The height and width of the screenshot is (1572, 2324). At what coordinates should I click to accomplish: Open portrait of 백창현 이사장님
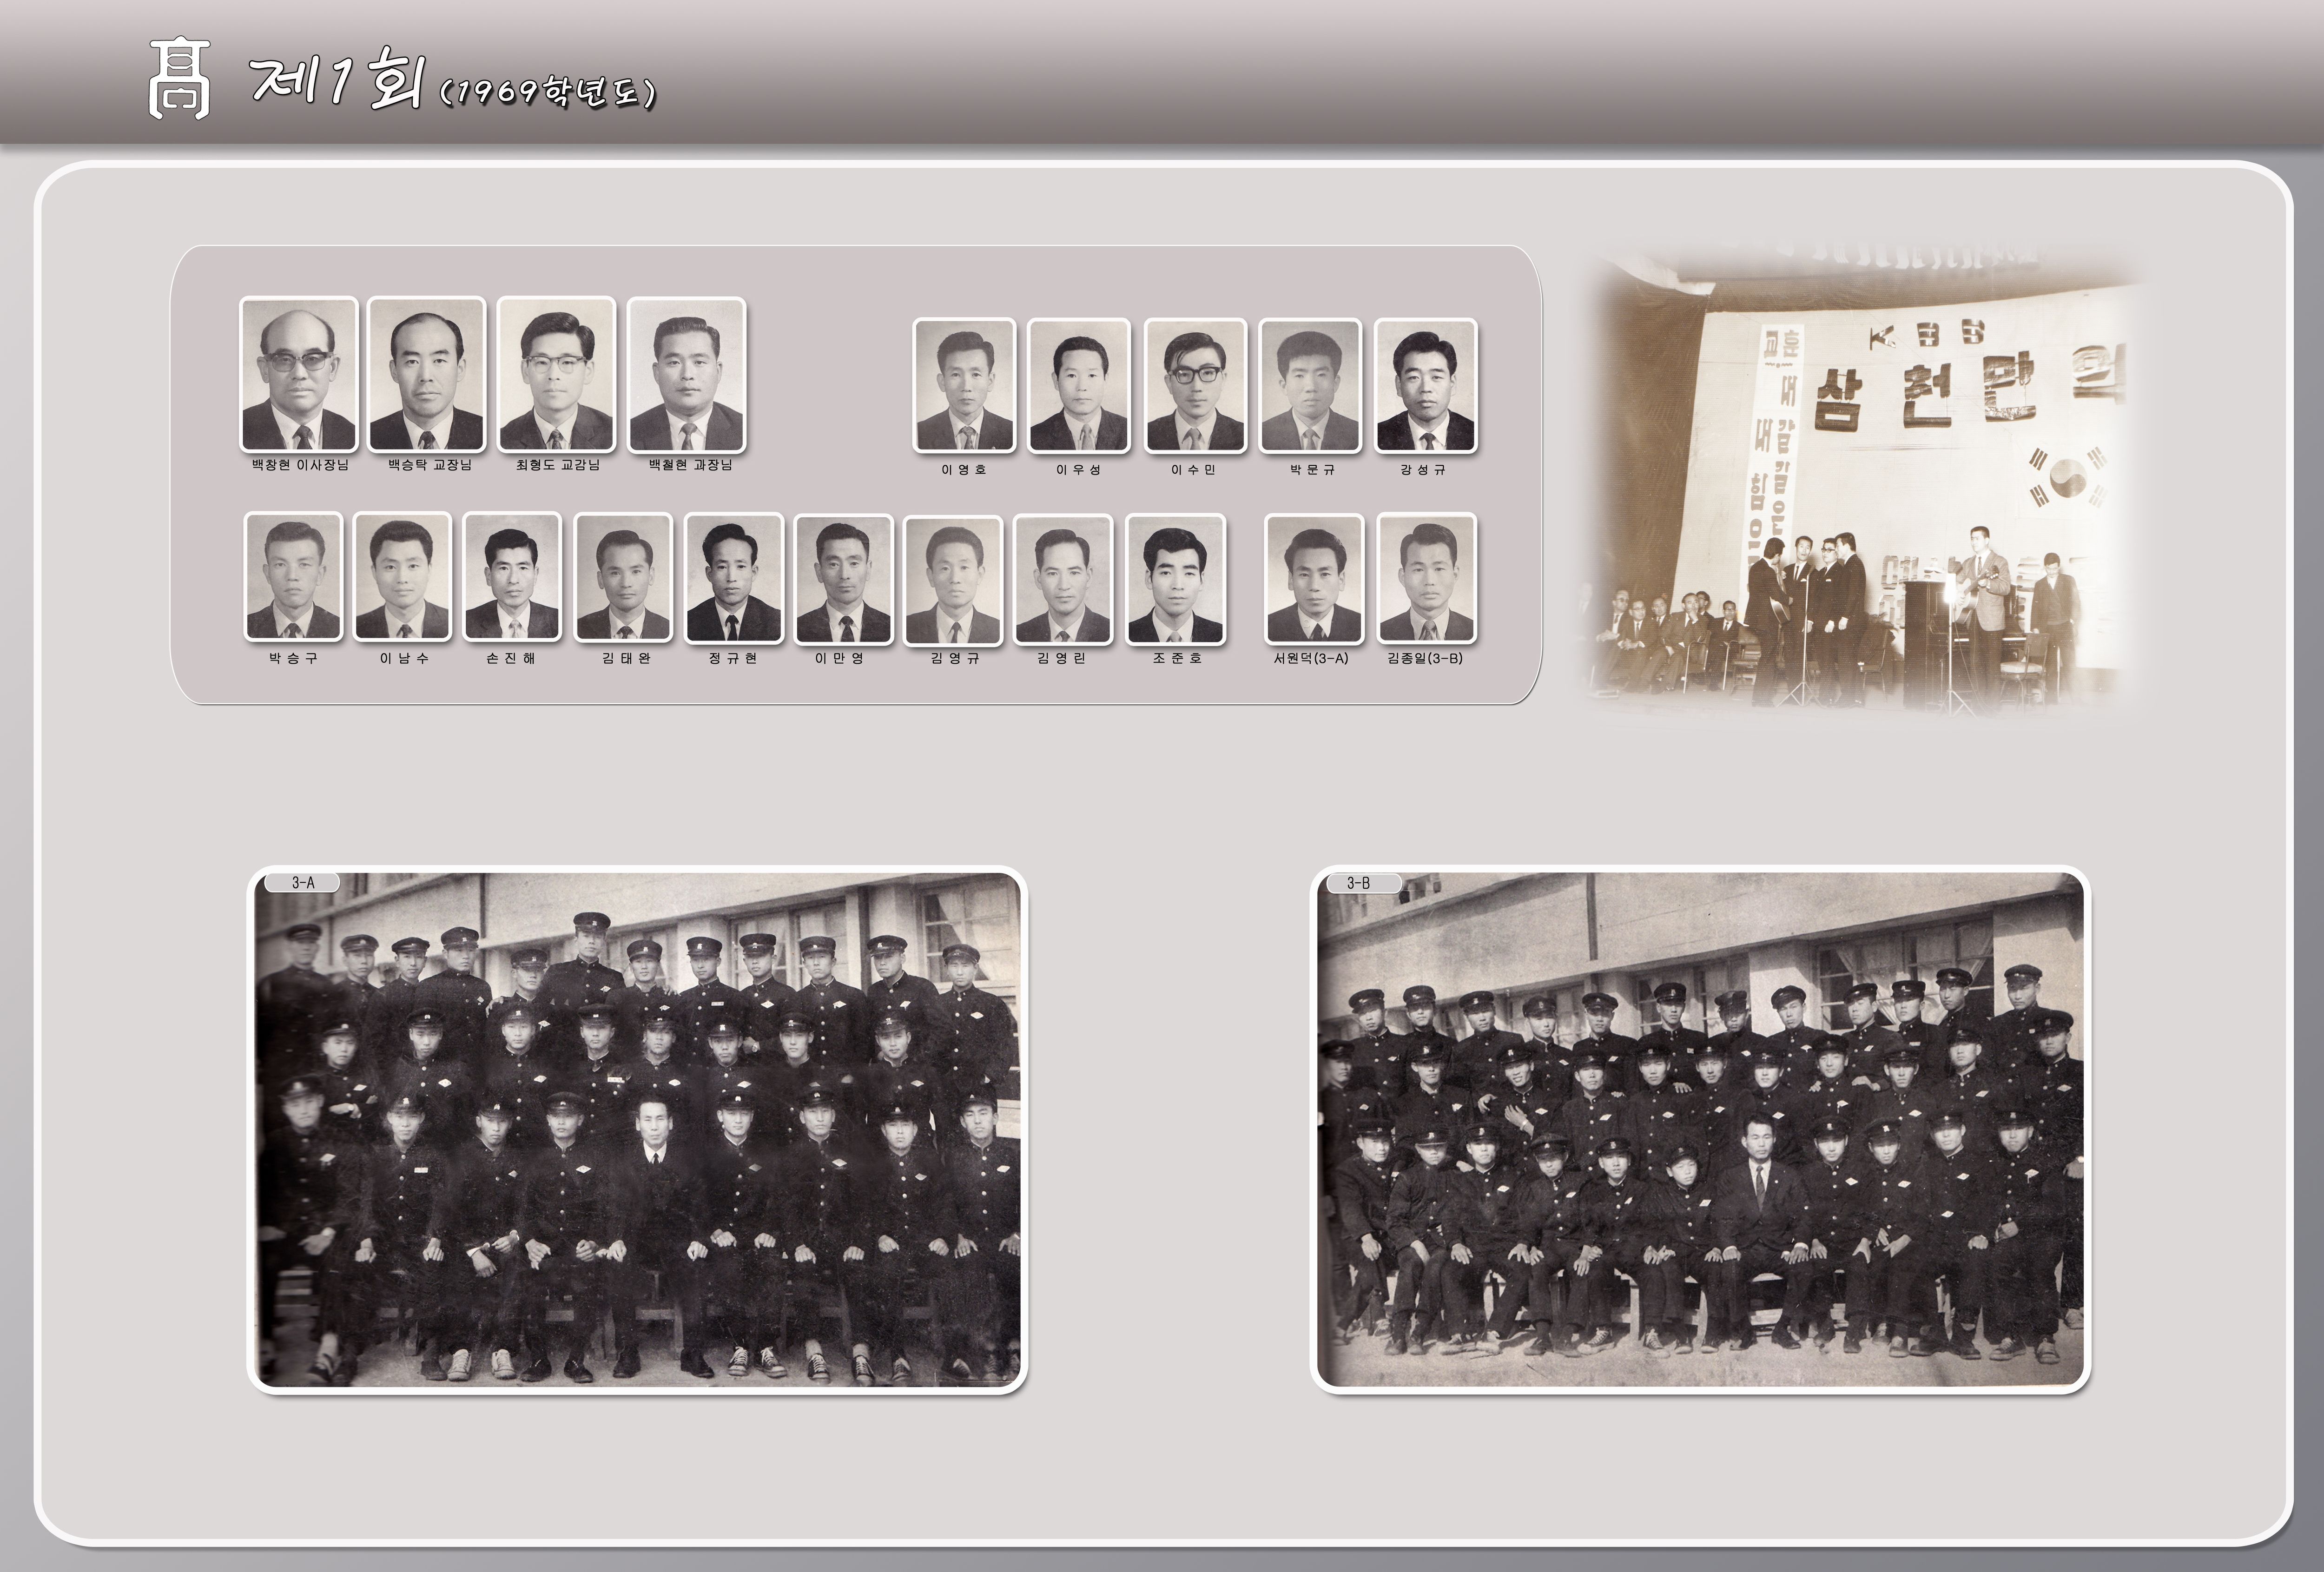click(x=299, y=374)
